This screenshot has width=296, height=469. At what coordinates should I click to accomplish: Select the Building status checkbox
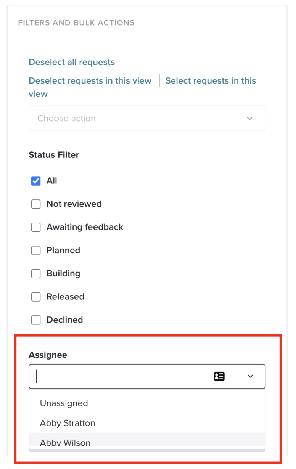tap(36, 274)
